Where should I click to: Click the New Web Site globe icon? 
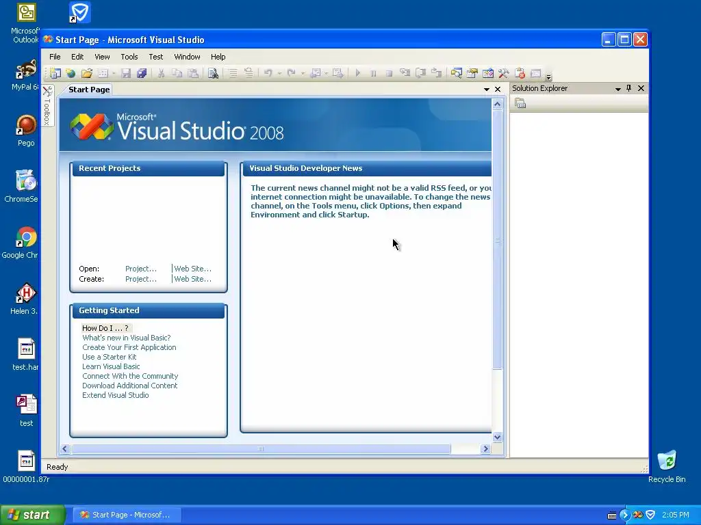71,73
